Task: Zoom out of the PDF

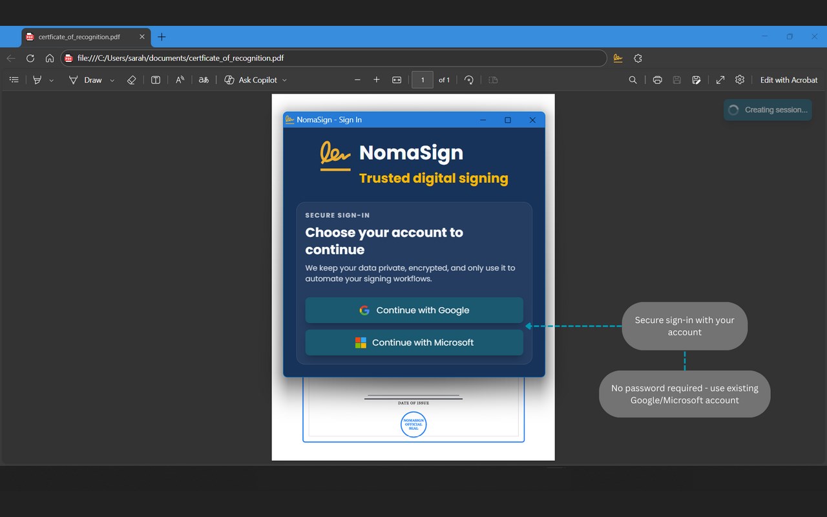Action: (x=357, y=80)
